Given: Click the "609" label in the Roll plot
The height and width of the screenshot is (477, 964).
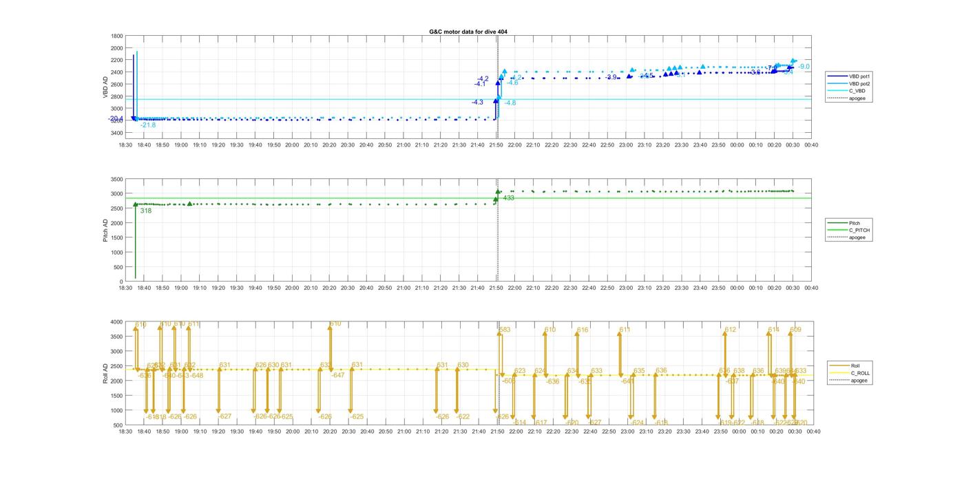Looking at the screenshot, I should click(795, 330).
